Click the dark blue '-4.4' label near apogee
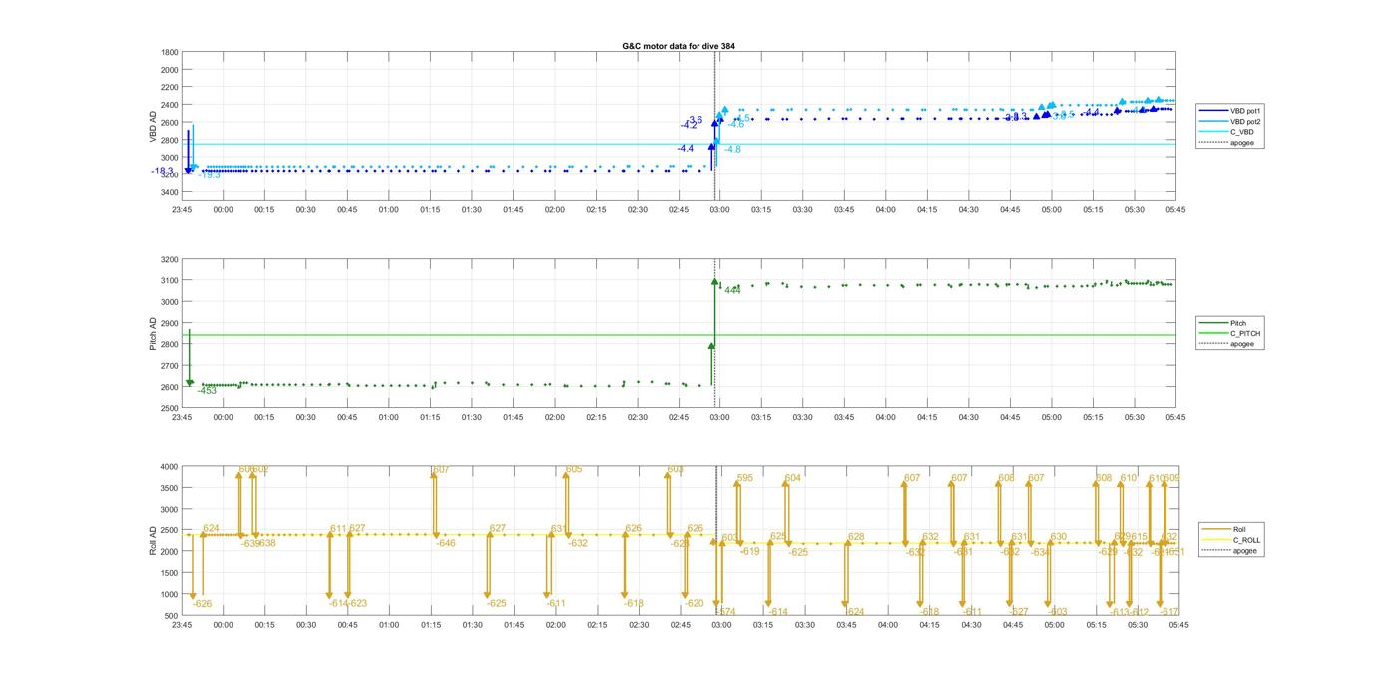Screen dimensions: 1397x691 tap(685, 149)
